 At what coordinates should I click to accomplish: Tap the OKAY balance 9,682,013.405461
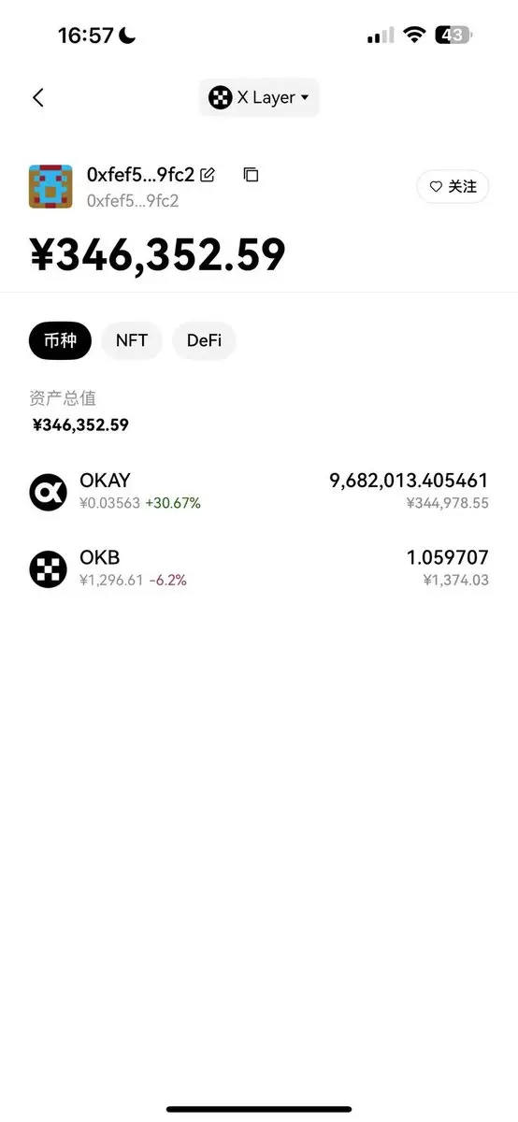coord(409,481)
